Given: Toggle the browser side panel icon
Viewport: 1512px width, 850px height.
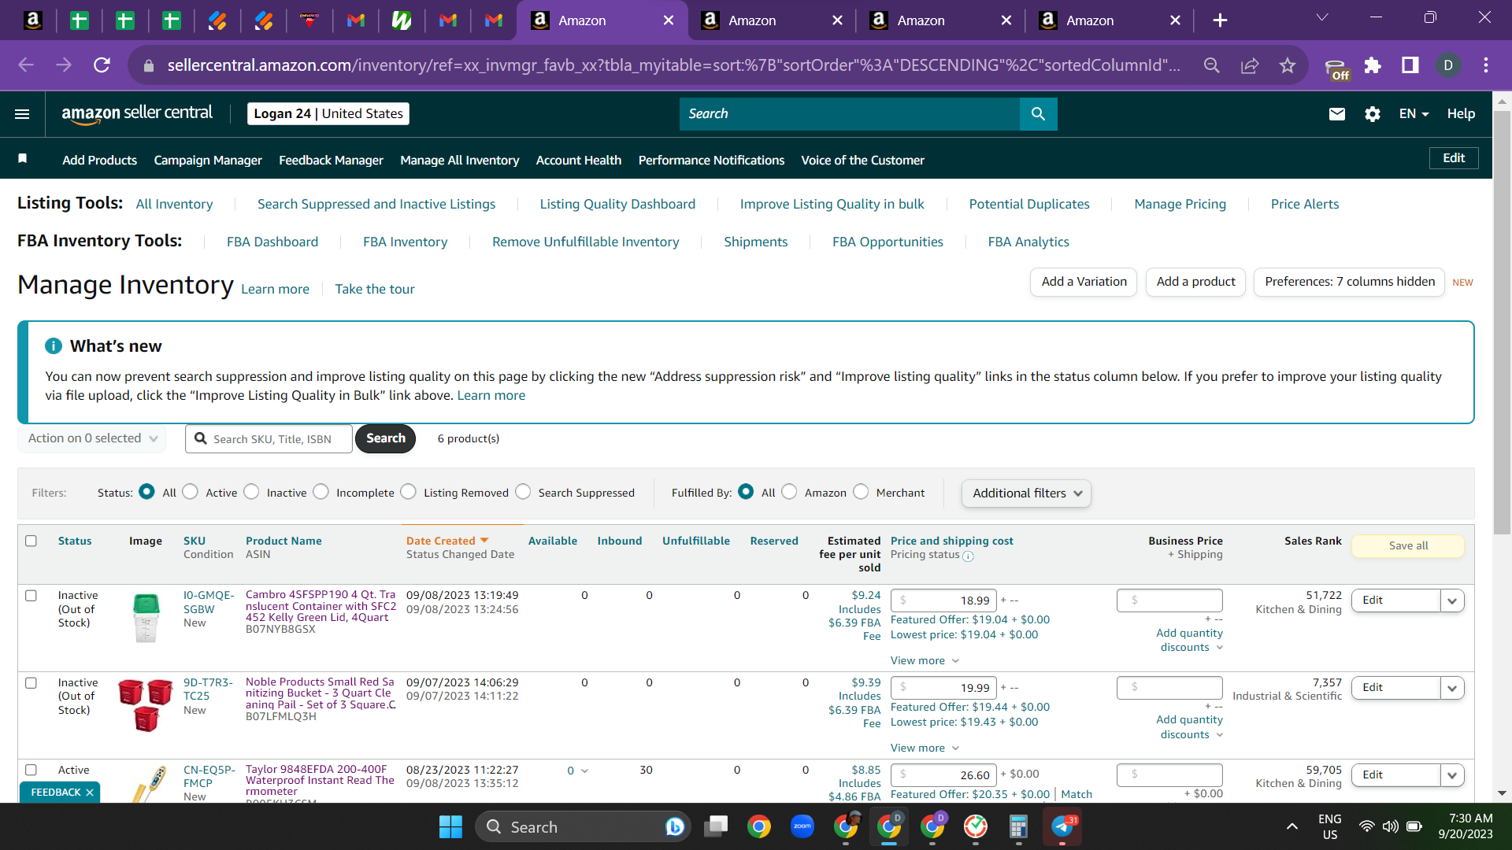Looking at the screenshot, I should 1410,65.
